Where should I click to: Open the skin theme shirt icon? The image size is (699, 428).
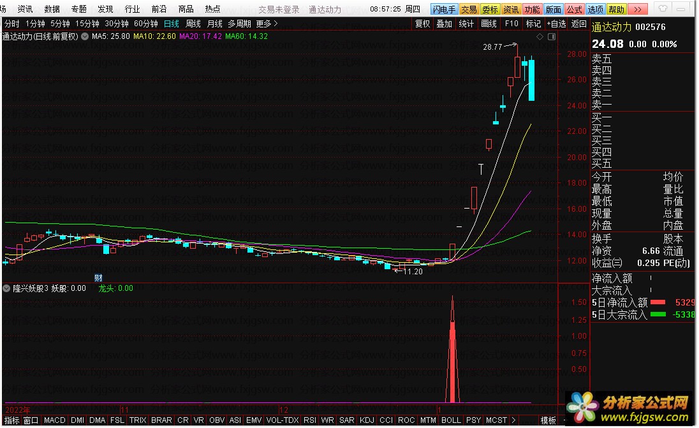coord(663,8)
